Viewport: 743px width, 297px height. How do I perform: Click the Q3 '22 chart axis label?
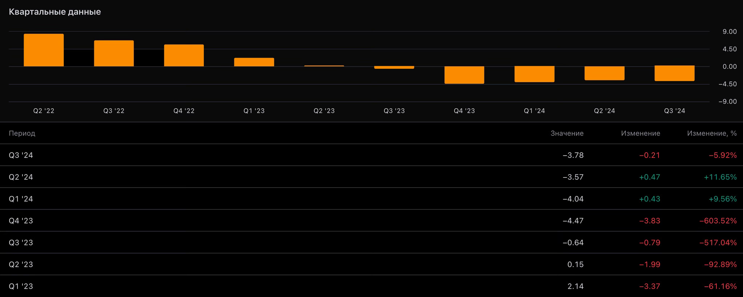[x=114, y=111]
